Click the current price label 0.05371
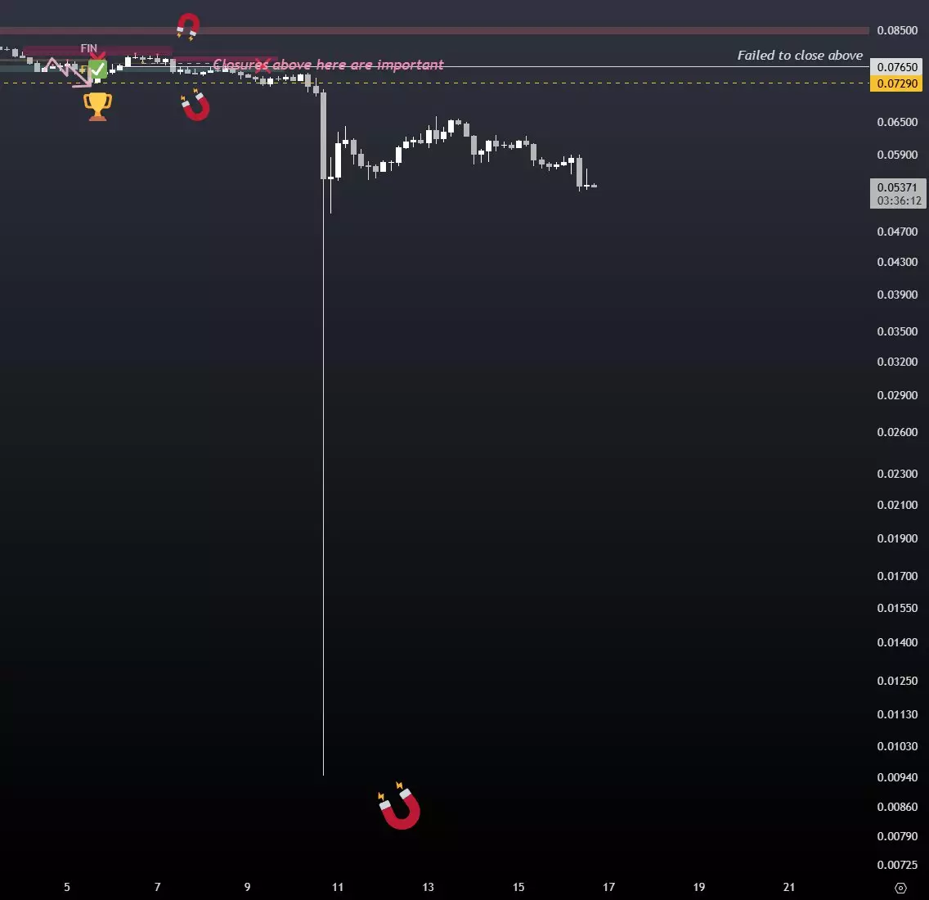This screenshot has width=929, height=900. pos(897,188)
